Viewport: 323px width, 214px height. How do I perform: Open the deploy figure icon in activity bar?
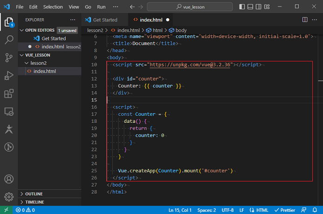(x=9, y=129)
